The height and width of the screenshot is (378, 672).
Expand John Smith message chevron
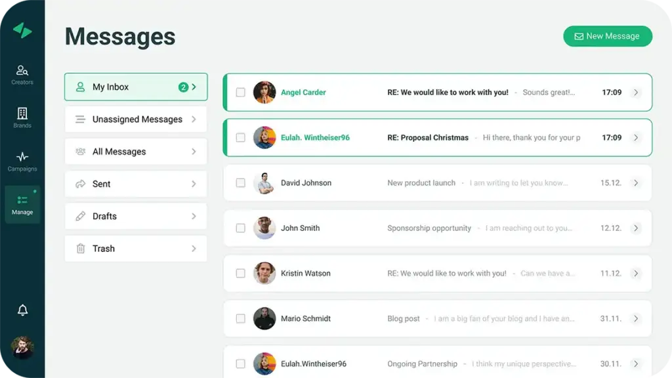pos(635,228)
